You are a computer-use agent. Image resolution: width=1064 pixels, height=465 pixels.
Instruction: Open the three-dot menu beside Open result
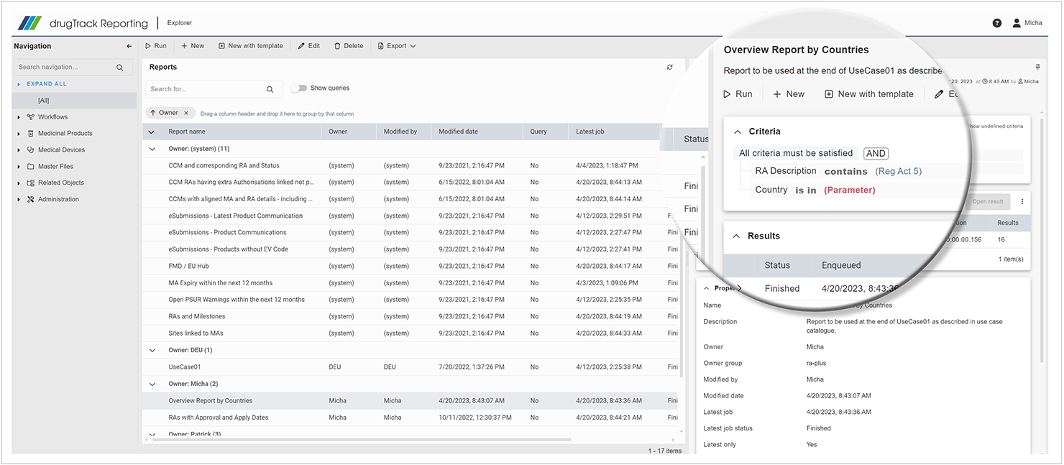coord(1022,202)
